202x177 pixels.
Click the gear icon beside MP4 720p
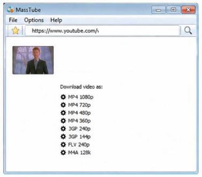point(63,105)
